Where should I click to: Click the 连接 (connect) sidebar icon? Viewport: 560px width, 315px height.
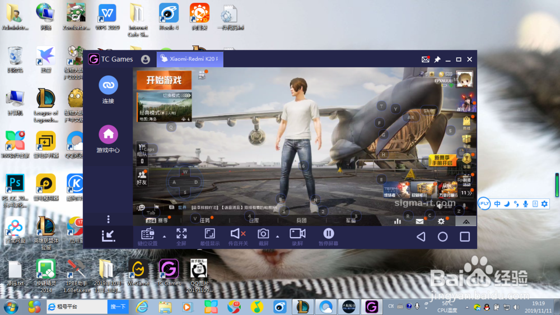click(108, 85)
